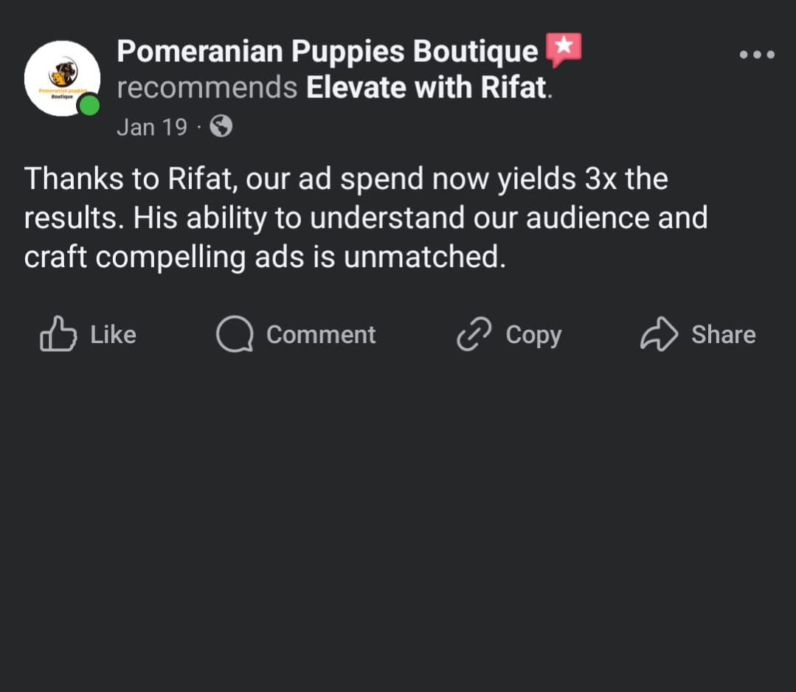Click the review line beginning "results. His ability"

366,218
